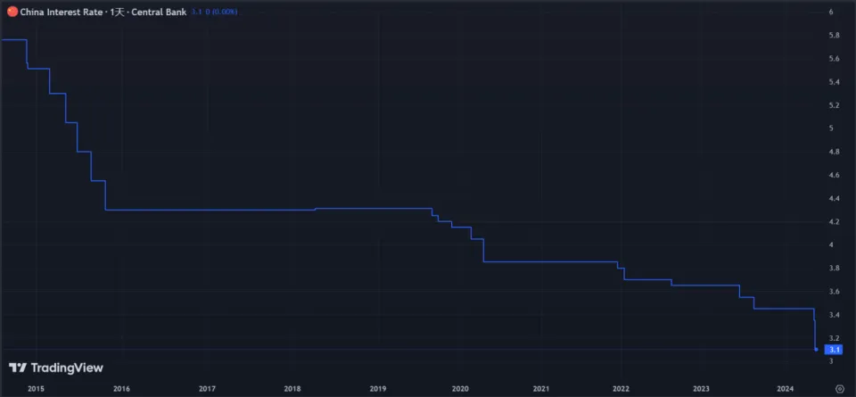Image resolution: width=856 pixels, height=397 pixels.
Task: Click the 3.6 mark on price scale
Action: (x=834, y=292)
